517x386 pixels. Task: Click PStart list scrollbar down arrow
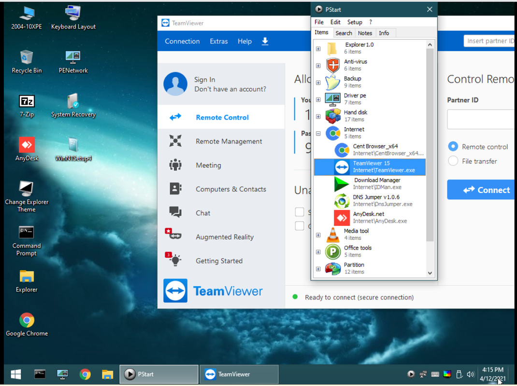coord(430,273)
